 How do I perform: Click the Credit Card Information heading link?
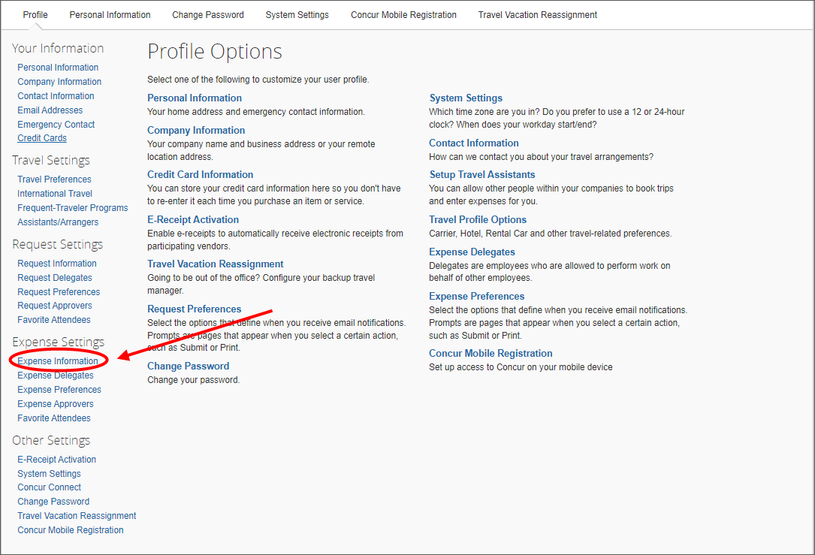tap(200, 174)
